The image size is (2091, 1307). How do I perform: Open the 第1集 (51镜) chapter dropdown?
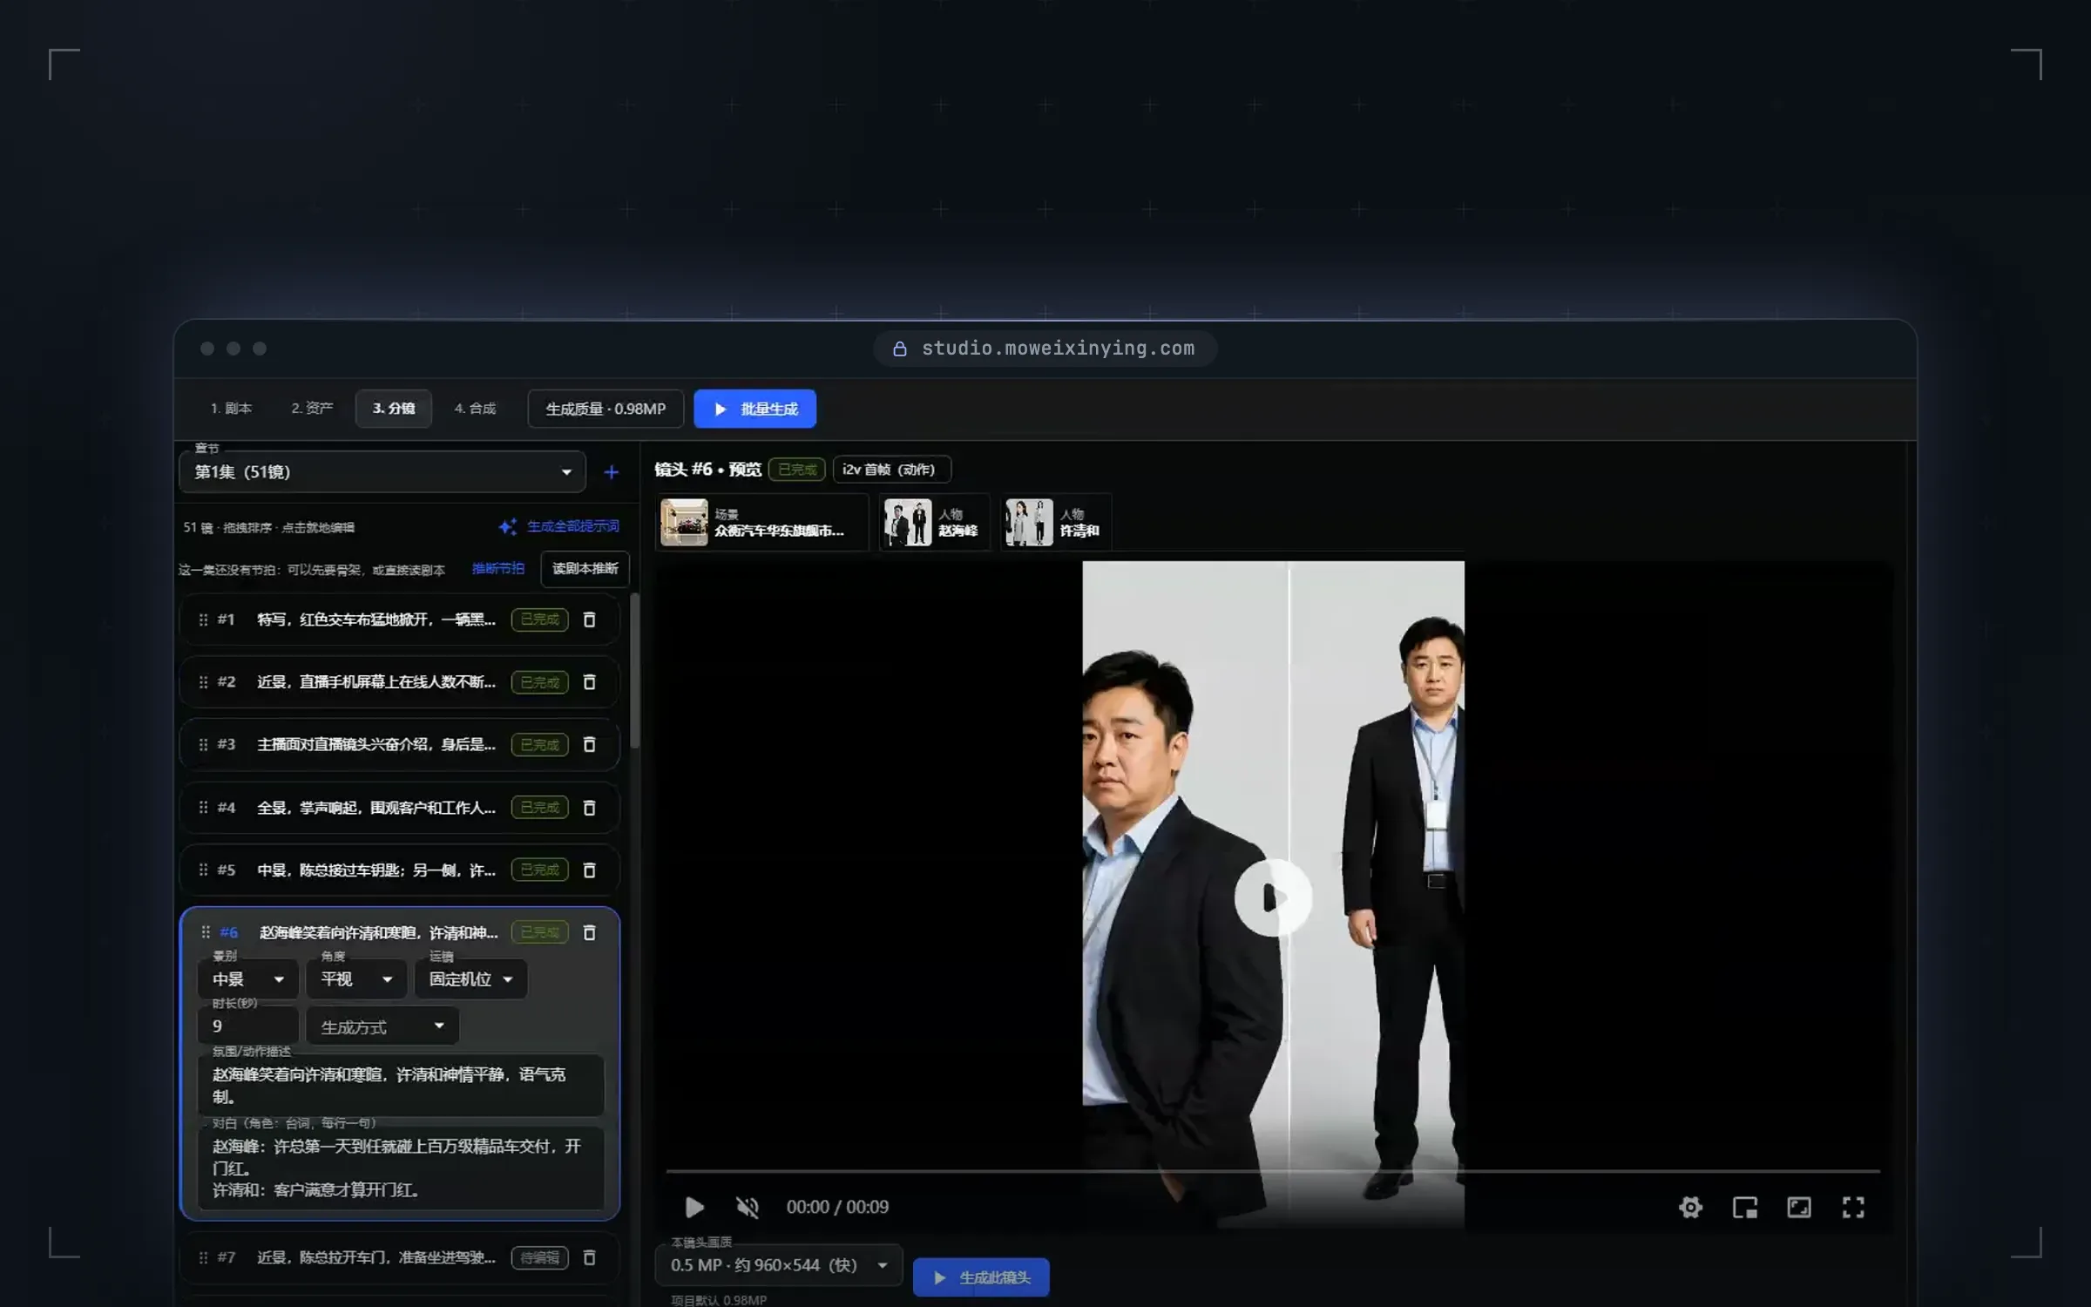[382, 472]
